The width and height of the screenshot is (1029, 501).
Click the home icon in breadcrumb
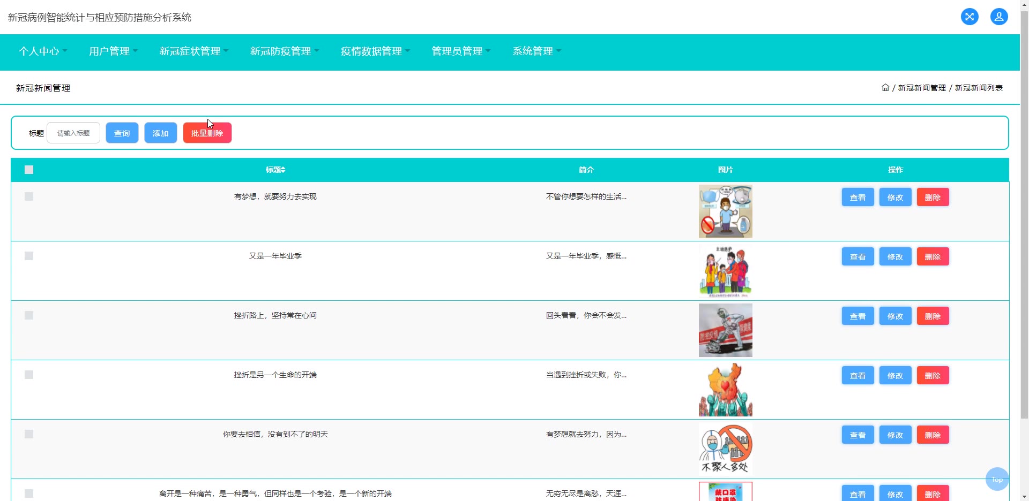click(885, 88)
